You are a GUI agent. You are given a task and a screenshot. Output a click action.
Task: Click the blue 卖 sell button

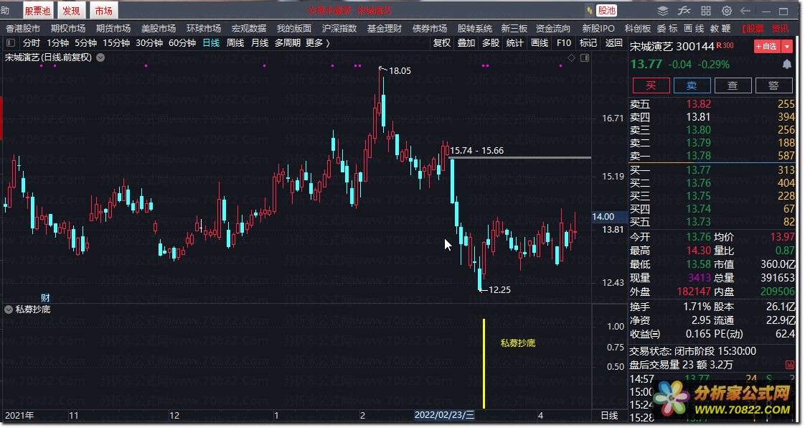tap(692, 85)
